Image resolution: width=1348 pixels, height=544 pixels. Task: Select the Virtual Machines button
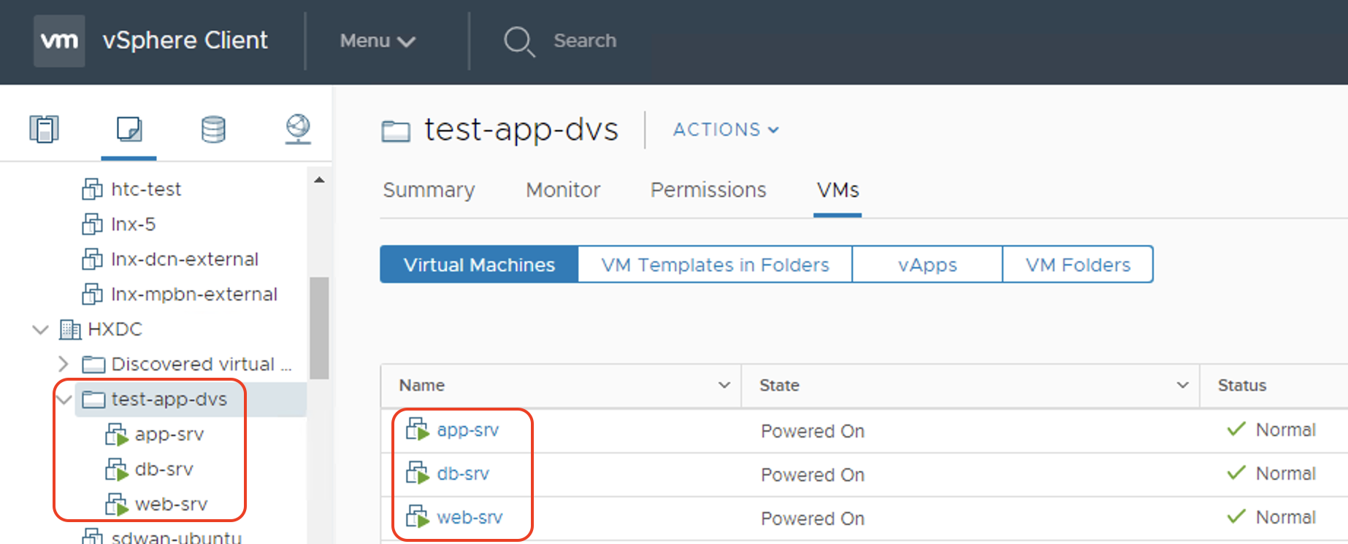tap(479, 264)
